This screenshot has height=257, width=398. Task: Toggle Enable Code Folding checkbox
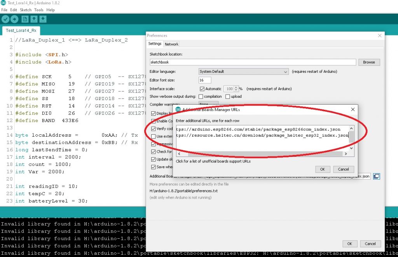(x=153, y=121)
